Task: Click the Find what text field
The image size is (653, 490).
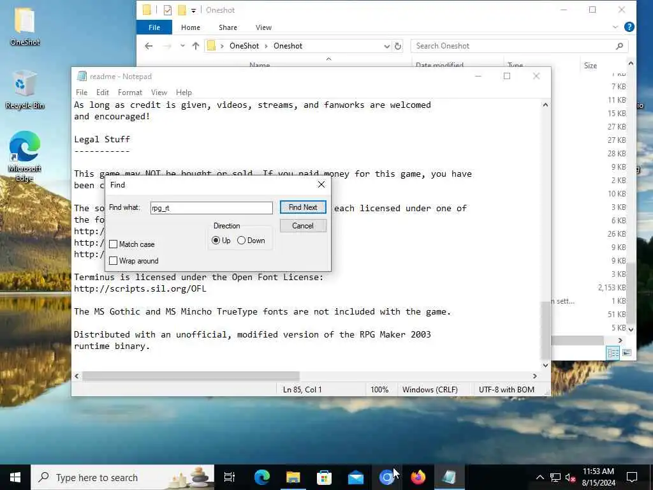Action: [212, 208]
